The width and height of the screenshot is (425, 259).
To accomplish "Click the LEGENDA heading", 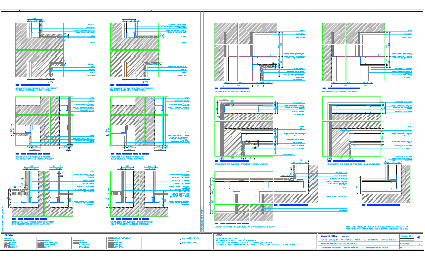I will point(9,235).
